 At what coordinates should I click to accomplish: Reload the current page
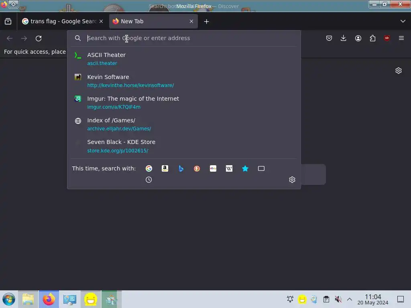point(39,38)
